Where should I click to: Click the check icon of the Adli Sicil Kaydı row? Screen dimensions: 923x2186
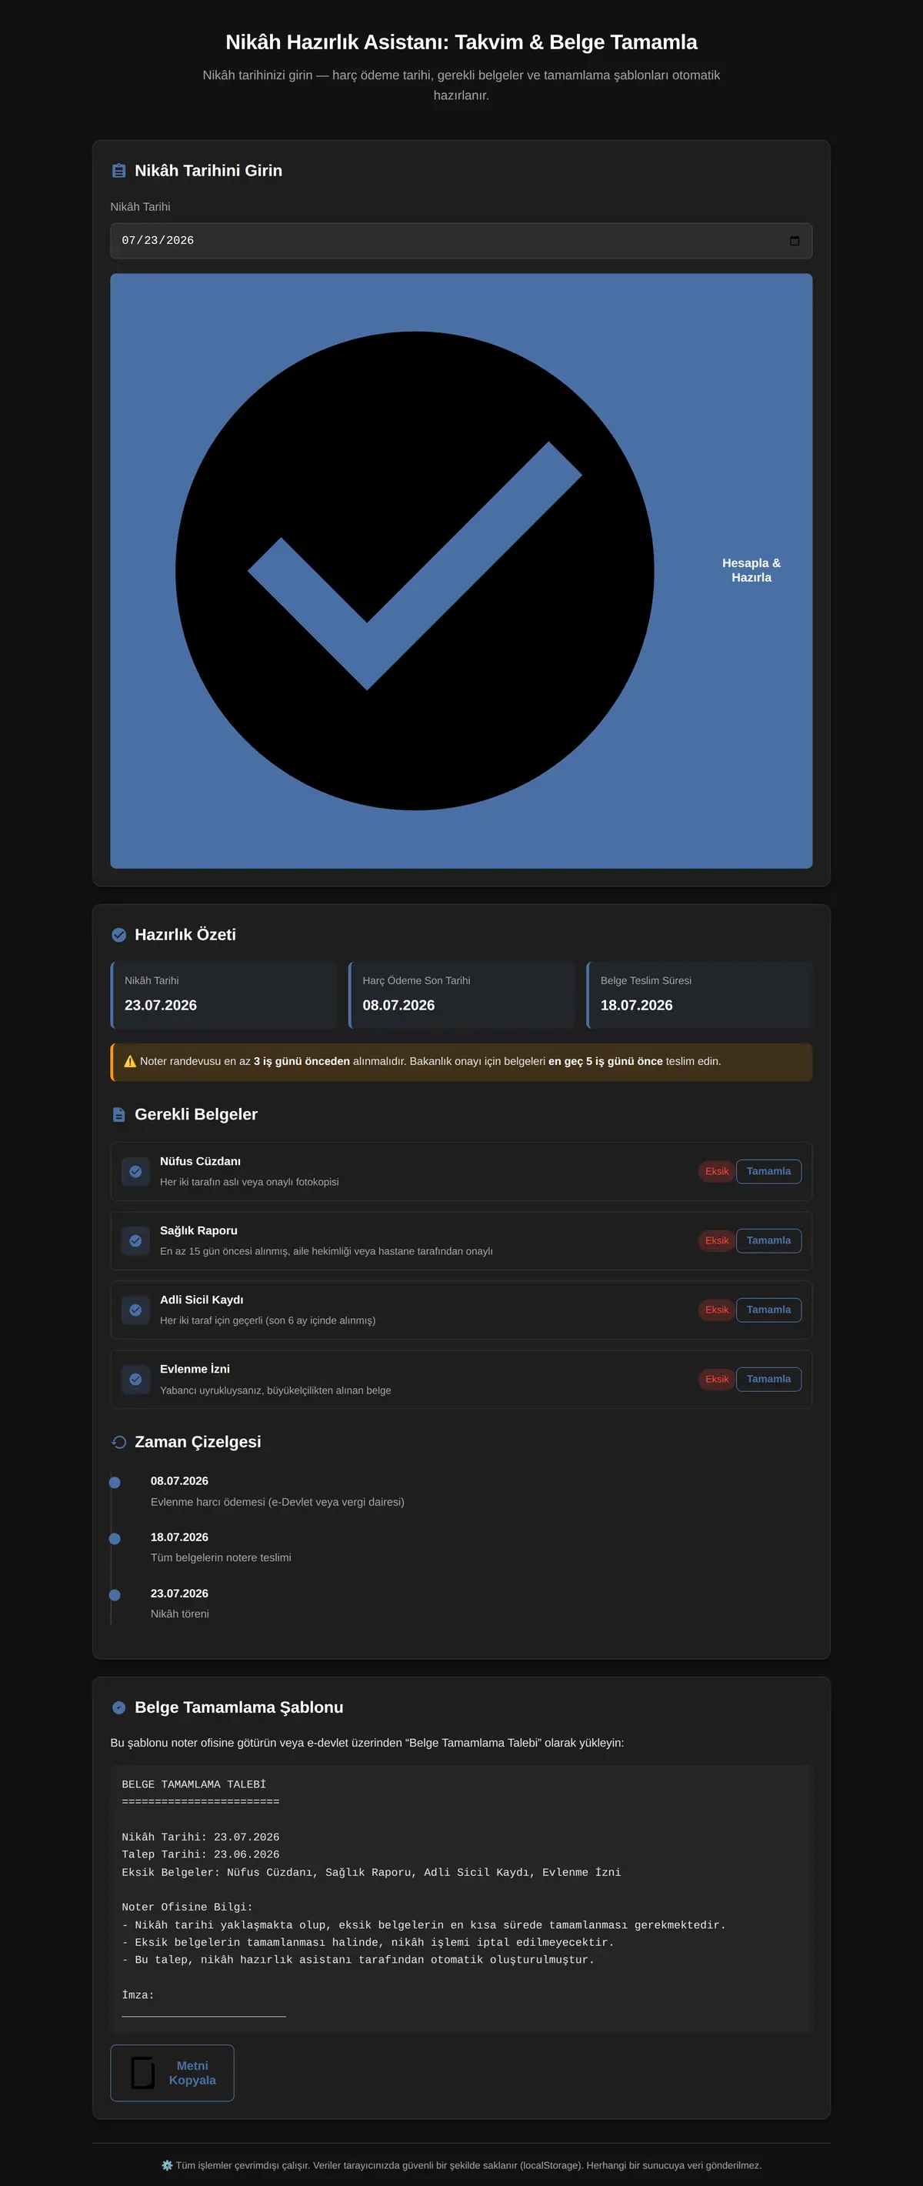click(x=135, y=1310)
